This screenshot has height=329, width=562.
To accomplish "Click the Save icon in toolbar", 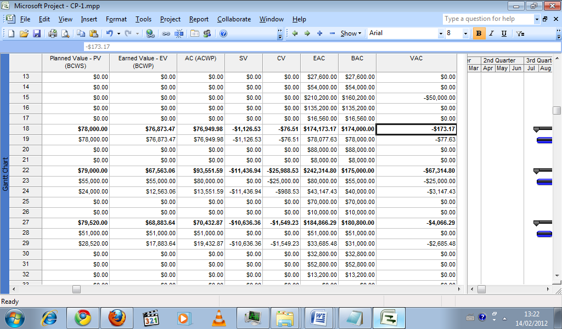I will (37, 33).
